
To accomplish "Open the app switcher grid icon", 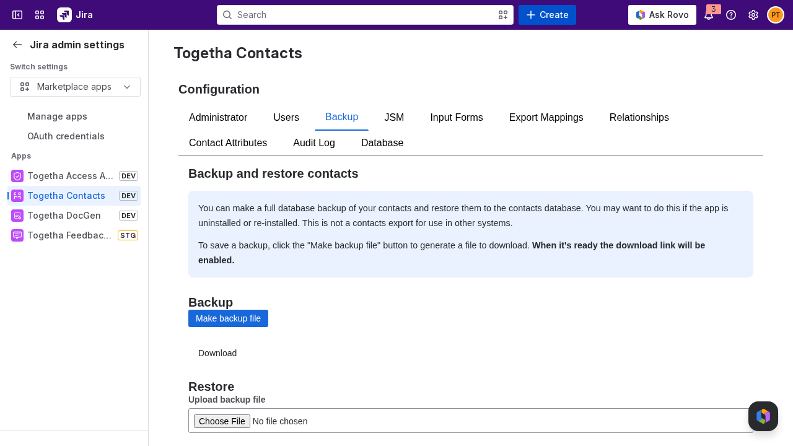I will tap(40, 15).
